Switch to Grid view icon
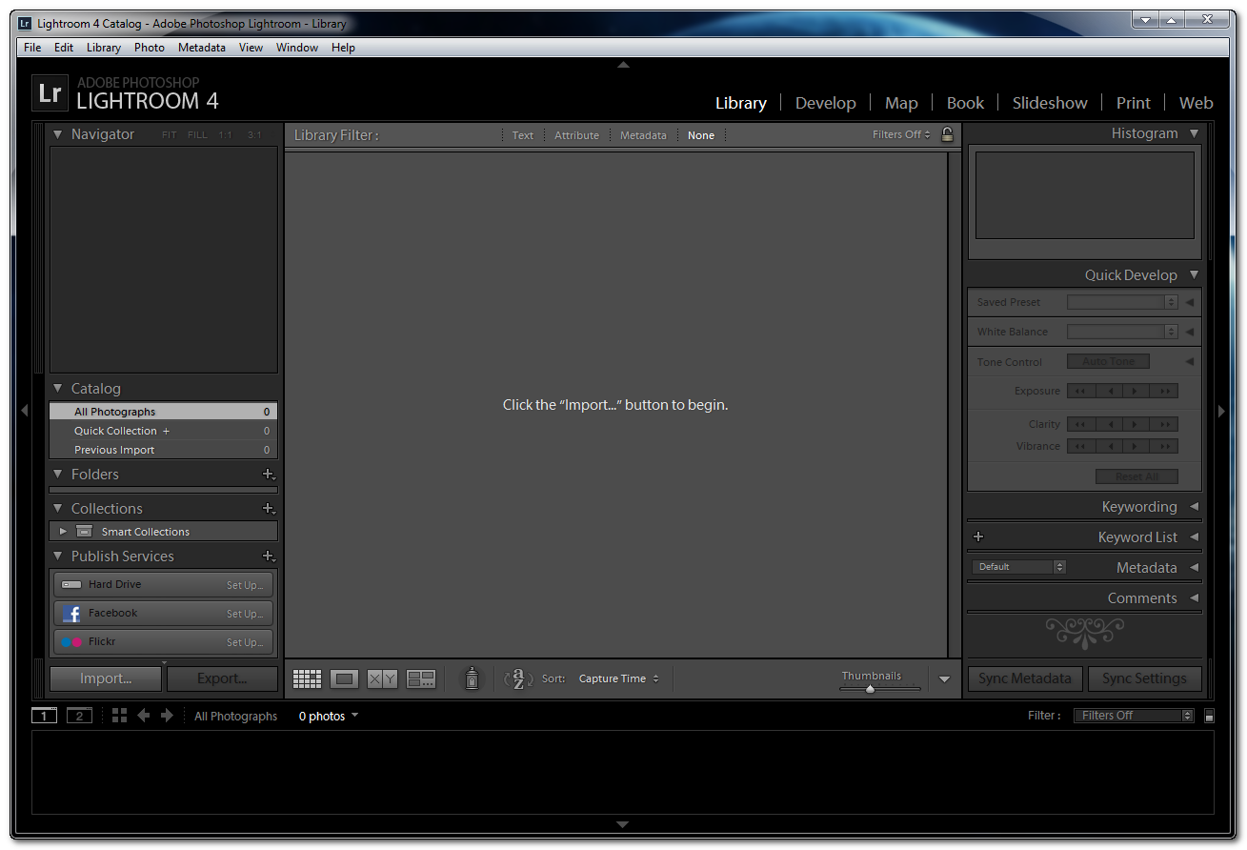Viewport: 1247px width, 850px height. coord(307,678)
